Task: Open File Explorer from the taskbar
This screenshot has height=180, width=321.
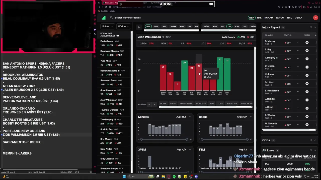Action: click(x=163, y=176)
